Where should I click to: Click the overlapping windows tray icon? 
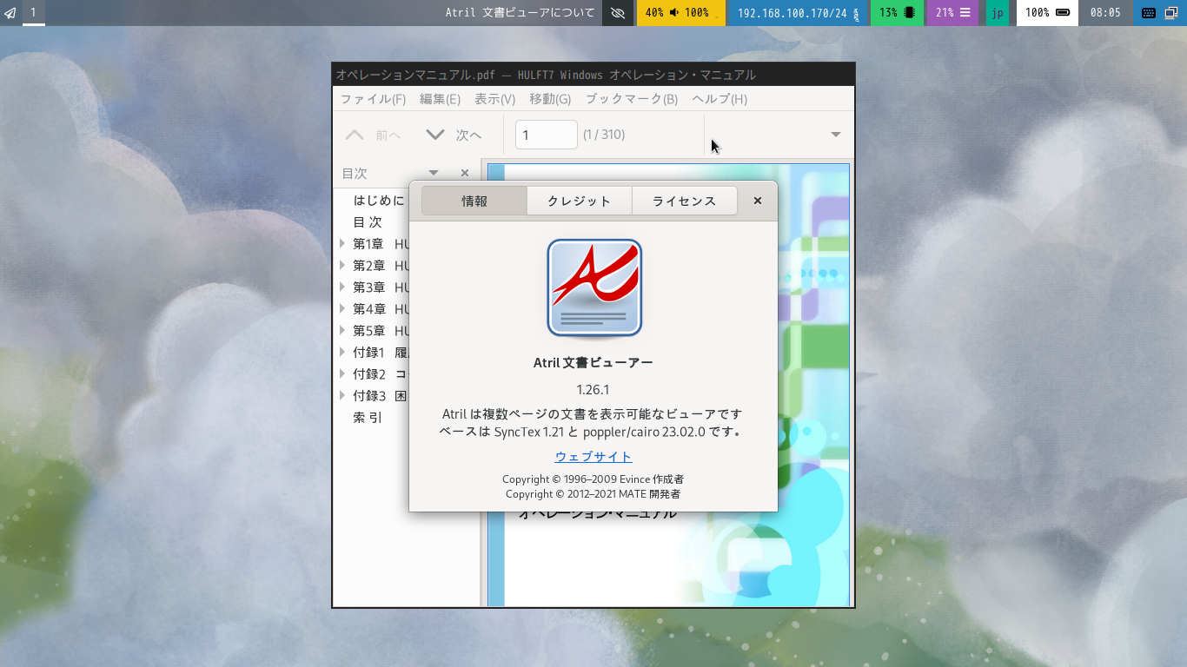tap(1171, 13)
